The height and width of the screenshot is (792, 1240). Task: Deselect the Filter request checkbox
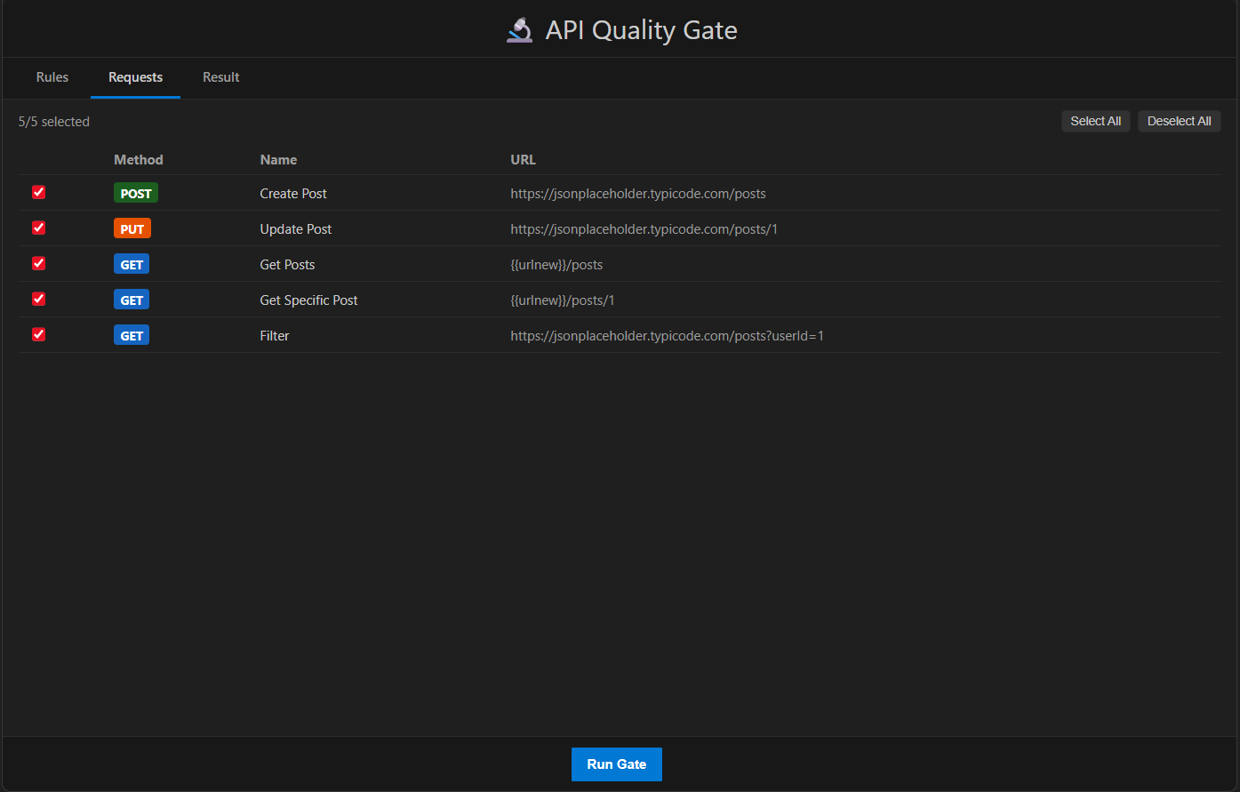(38, 334)
